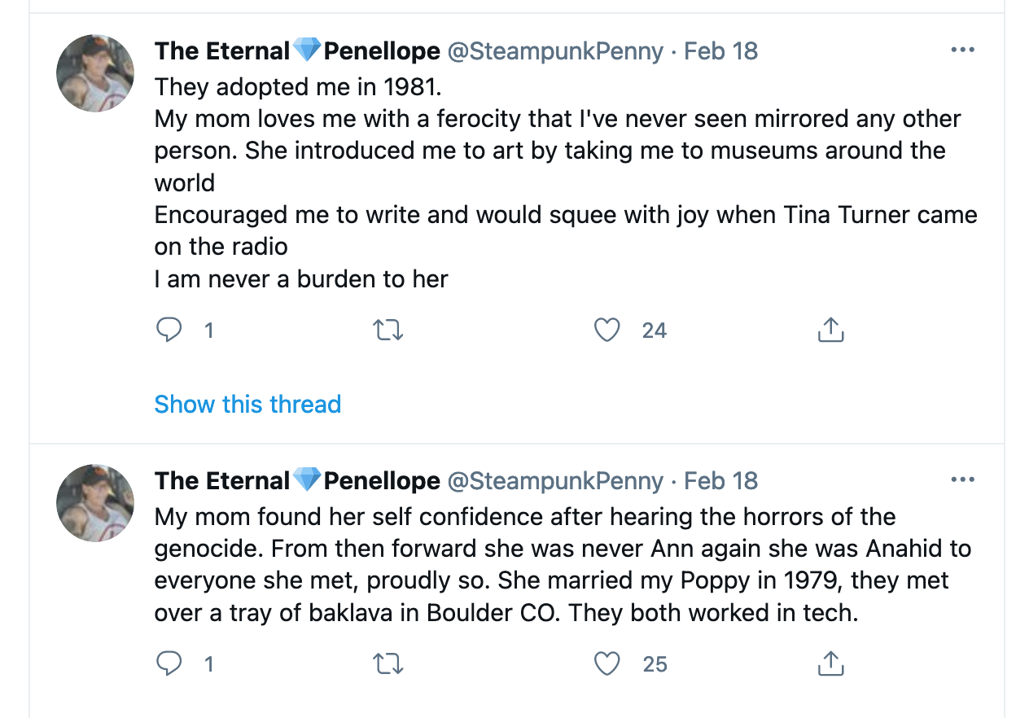Viewport: 1016px width, 718px height.
Task: Open second tweet's profile avatar
Action: click(95, 503)
